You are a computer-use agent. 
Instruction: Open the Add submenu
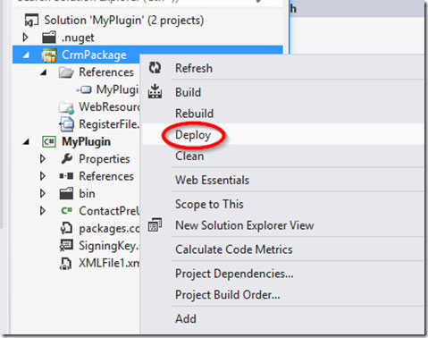[x=186, y=318]
